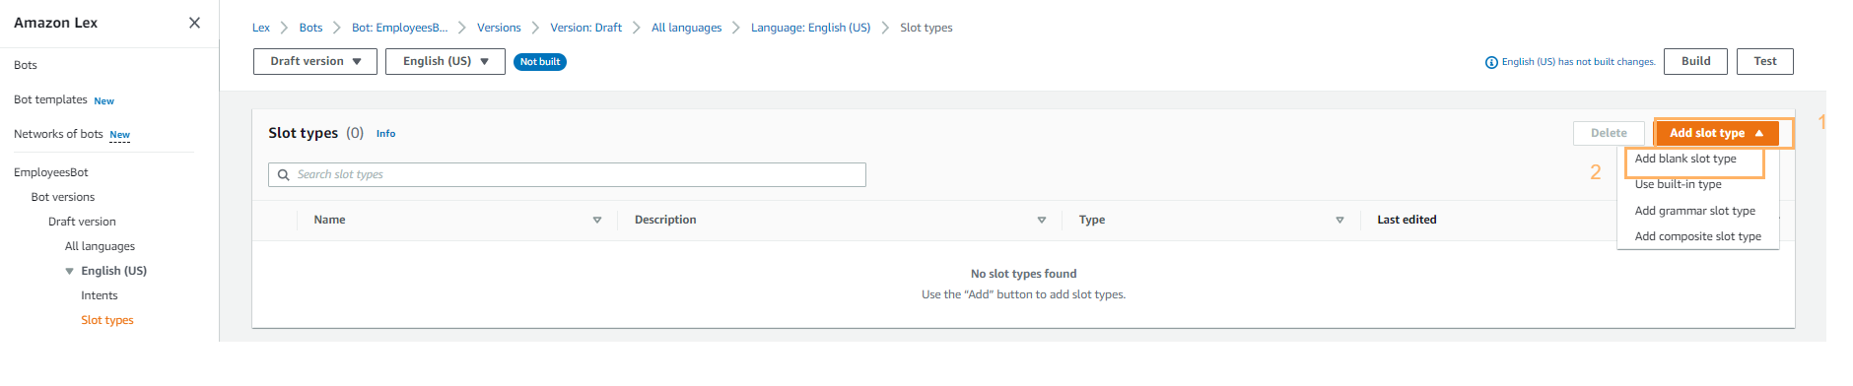Open Bot versions in navigation tree
Screen dimensions: 1853x386
pos(63,197)
